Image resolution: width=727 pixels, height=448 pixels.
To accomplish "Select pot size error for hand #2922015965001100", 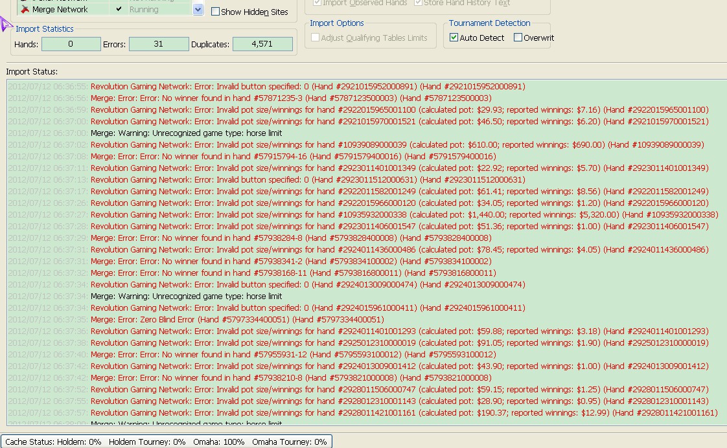I will coord(358,110).
